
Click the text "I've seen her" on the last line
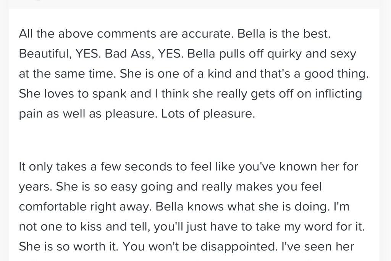(318, 247)
